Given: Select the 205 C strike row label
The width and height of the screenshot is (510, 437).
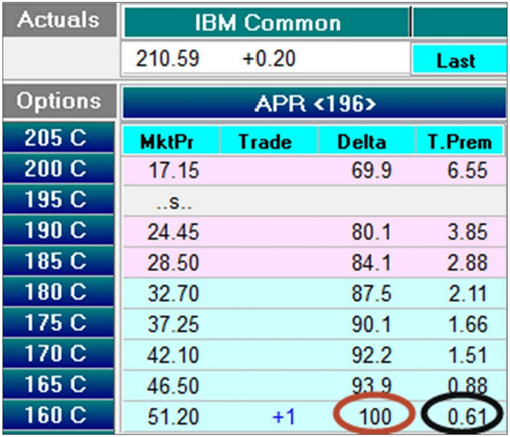Looking at the screenshot, I should [x=58, y=137].
